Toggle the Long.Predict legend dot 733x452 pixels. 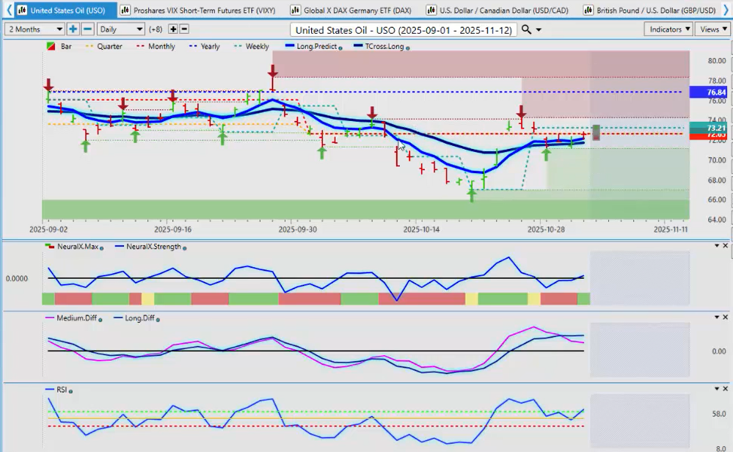point(340,47)
